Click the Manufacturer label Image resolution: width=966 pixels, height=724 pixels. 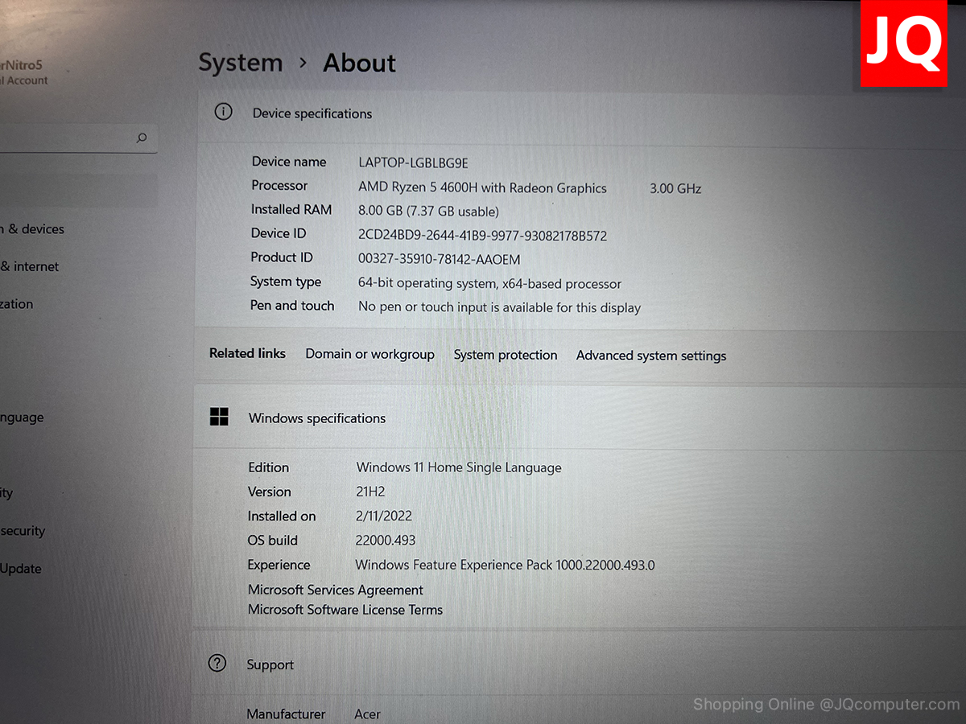coord(286,714)
